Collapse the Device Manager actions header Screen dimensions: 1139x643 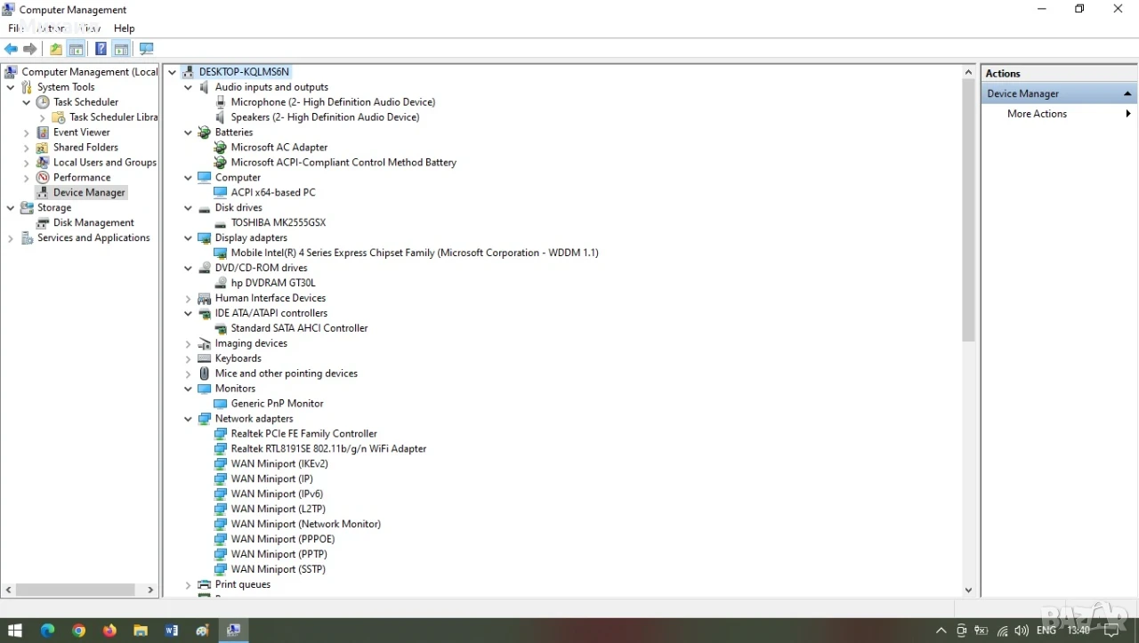click(1127, 93)
